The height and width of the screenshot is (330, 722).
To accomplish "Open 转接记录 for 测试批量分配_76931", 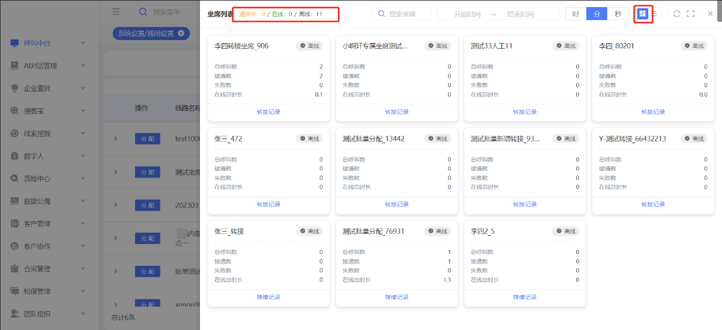I will 396,297.
